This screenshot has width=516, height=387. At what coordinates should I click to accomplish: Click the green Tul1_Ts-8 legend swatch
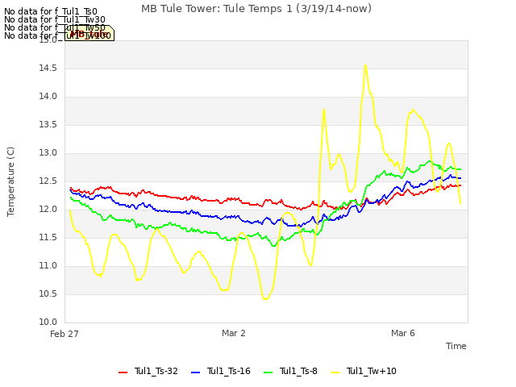(268, 372)
